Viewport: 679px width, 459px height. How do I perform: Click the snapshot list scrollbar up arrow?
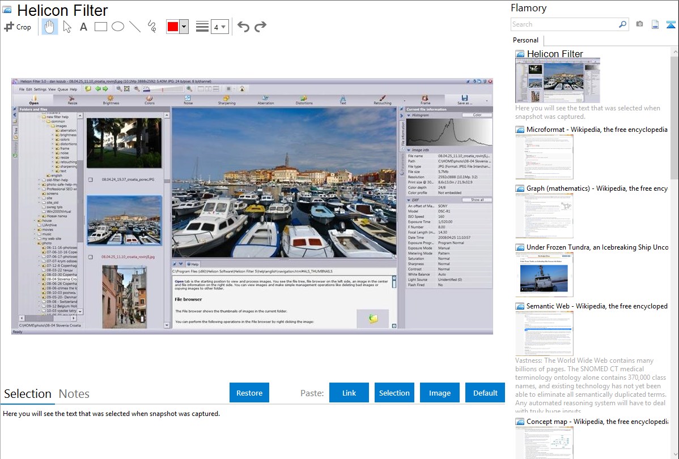pos(674,52)
